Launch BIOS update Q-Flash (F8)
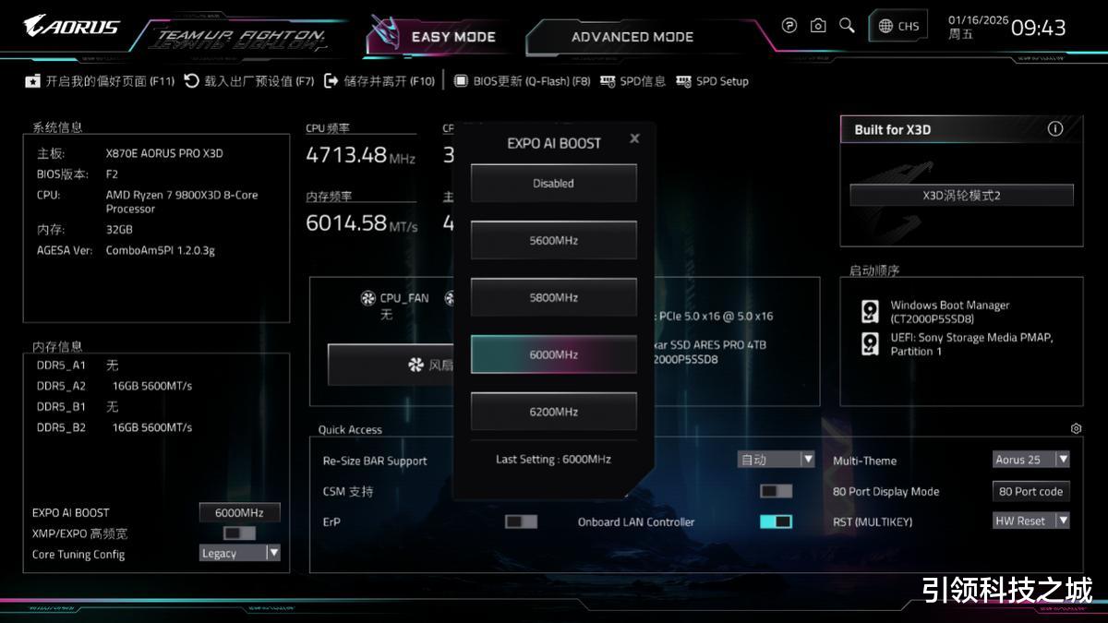 [522, 81]
